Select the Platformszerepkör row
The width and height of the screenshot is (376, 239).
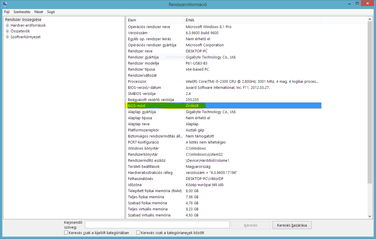[224, 130]
